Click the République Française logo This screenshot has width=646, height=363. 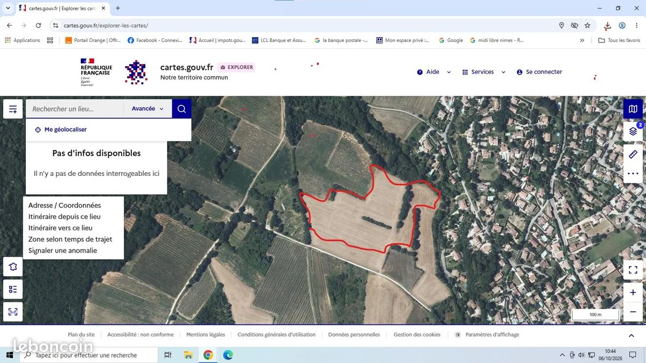96,72
